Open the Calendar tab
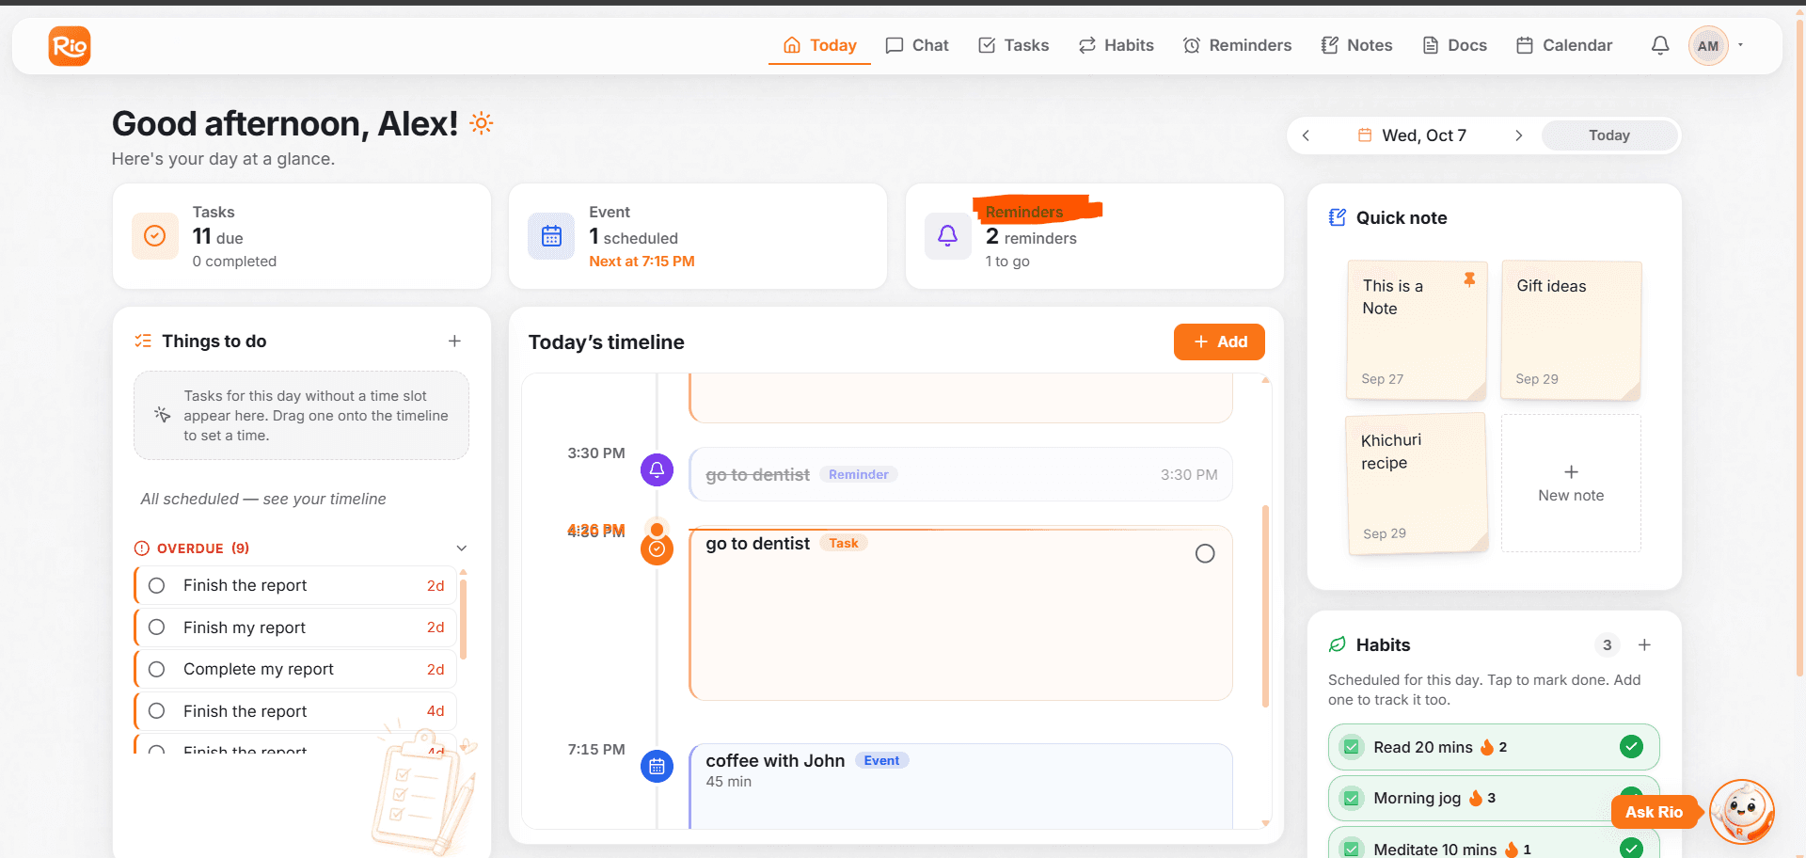Image resolution: width=1806 pixels, height=858 pixels. (x=1563, y=45)
